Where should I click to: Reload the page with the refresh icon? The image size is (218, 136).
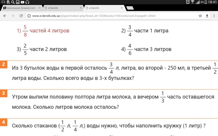tap(21, 16)
